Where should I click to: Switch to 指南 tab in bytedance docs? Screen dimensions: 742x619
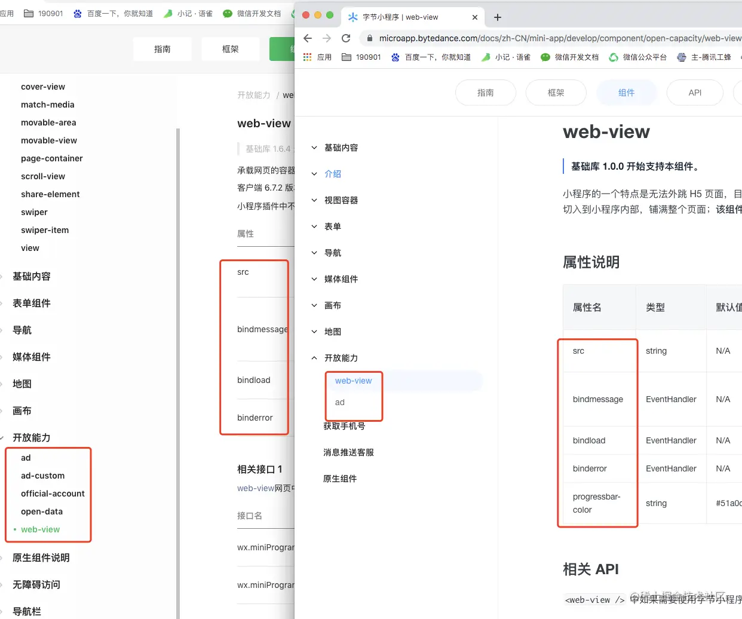(x=486, y=93)
